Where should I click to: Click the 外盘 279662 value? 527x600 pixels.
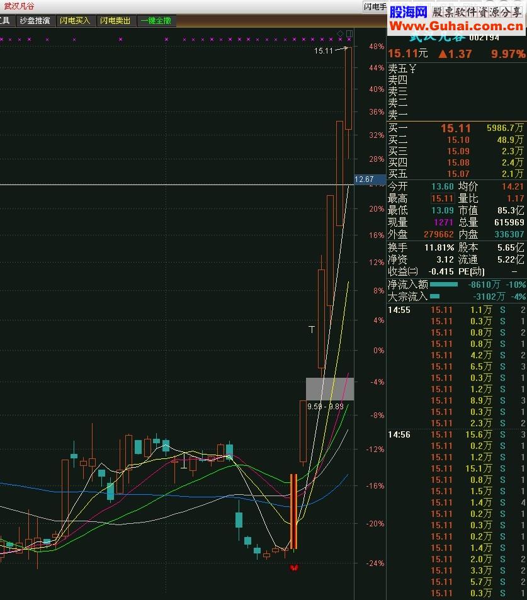(x=439, y=234)
